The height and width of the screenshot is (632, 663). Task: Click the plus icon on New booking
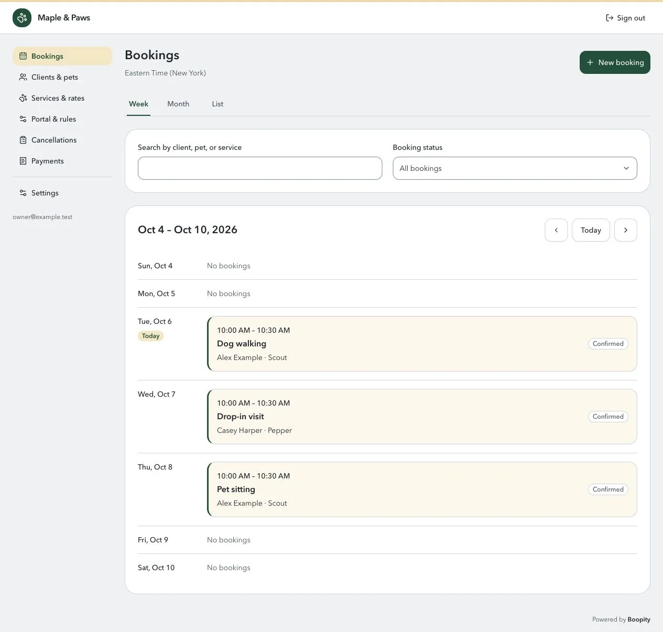(x=590, y=62)
